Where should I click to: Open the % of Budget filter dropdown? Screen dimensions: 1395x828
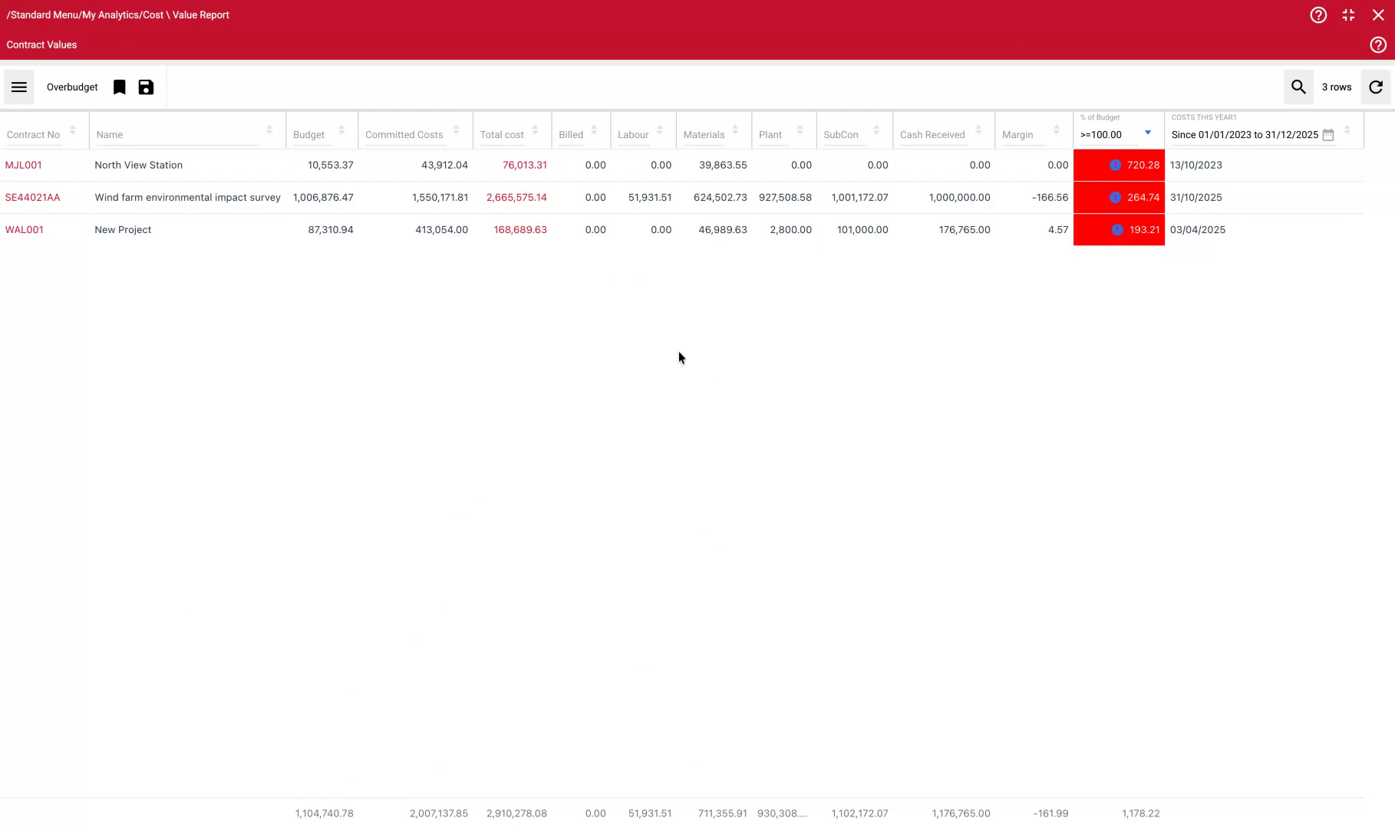tap(1147, 133)
